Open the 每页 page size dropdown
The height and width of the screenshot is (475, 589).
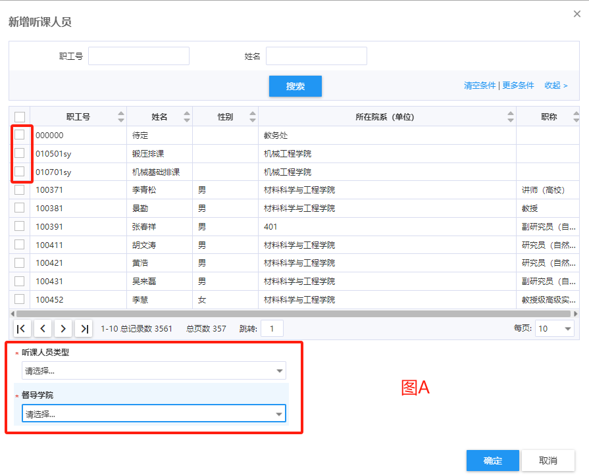[554, 328]
